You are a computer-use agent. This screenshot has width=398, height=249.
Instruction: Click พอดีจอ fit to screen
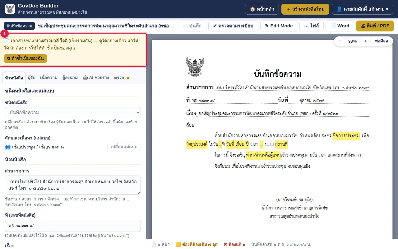click(381, 41)
